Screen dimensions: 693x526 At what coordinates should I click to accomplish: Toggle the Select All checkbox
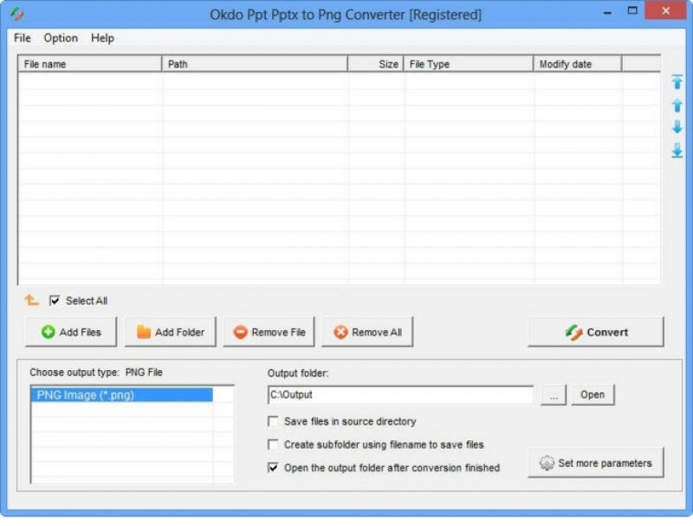click(x=54, y=301)
